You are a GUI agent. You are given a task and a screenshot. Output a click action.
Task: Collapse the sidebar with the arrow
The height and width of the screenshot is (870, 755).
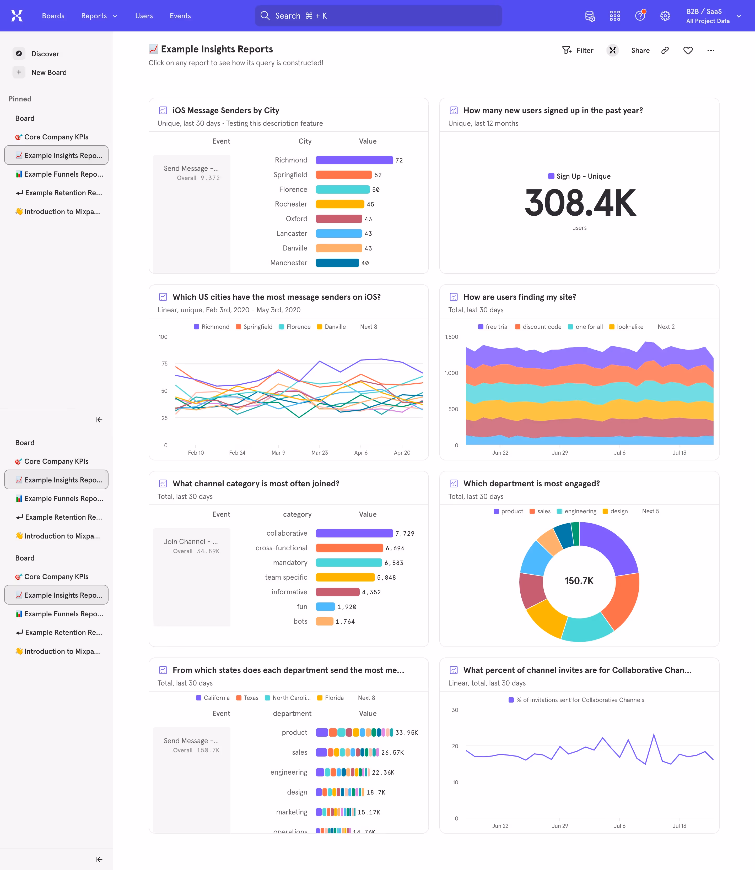[x=99, y=420]
